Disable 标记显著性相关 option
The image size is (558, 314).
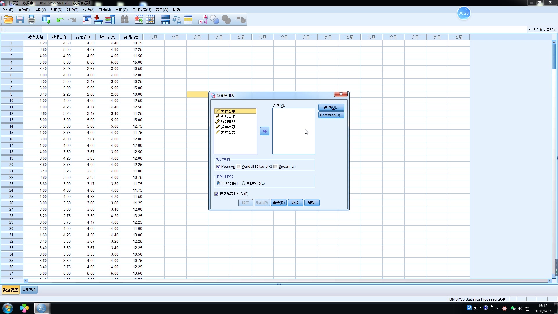(x=217, y=194)
